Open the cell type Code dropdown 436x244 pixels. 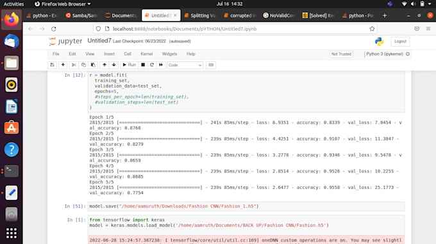[x=185, y=65]
